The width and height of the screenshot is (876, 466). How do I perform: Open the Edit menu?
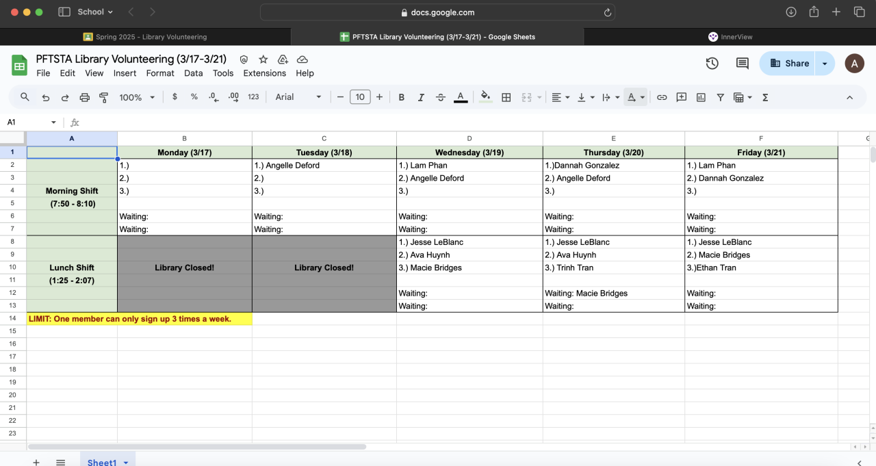click(x=68, y=73)
